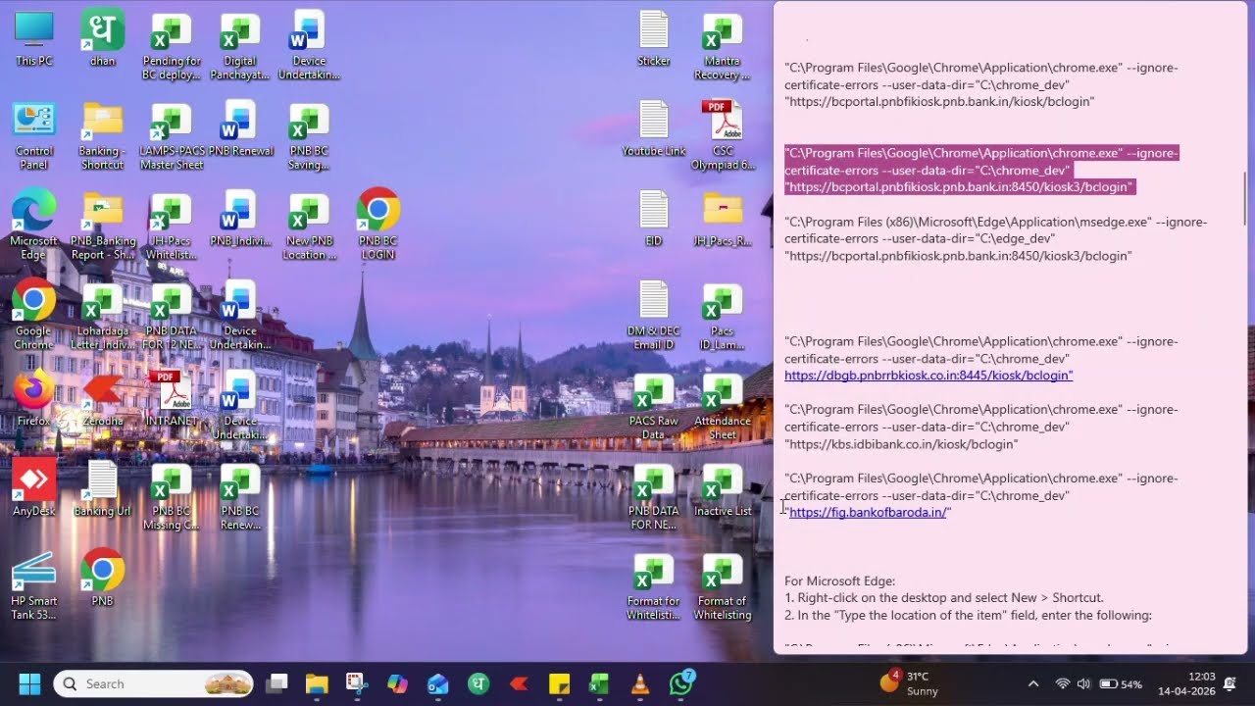Select PNB_Indivi Word document

(x=239, y=220)
